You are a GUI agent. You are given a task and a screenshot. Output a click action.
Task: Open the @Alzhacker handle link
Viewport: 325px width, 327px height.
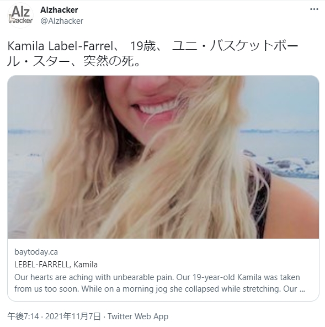(x=62, y=21)
